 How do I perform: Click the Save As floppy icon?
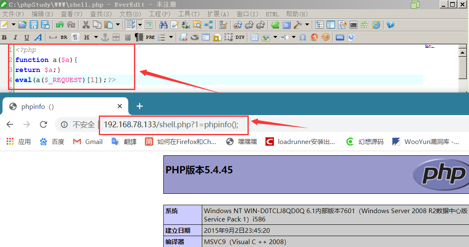click(x=45, y=25)
